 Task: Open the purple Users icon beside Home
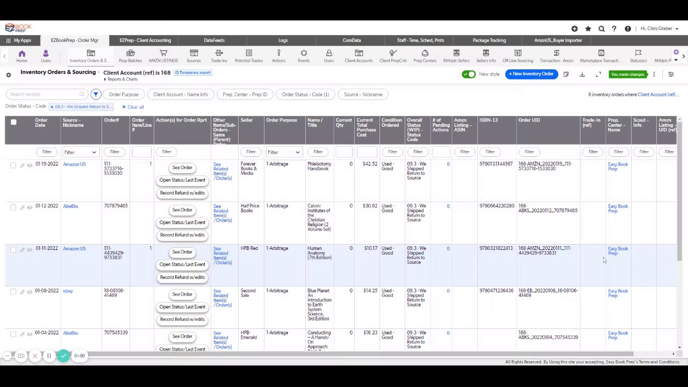(46, 53)
